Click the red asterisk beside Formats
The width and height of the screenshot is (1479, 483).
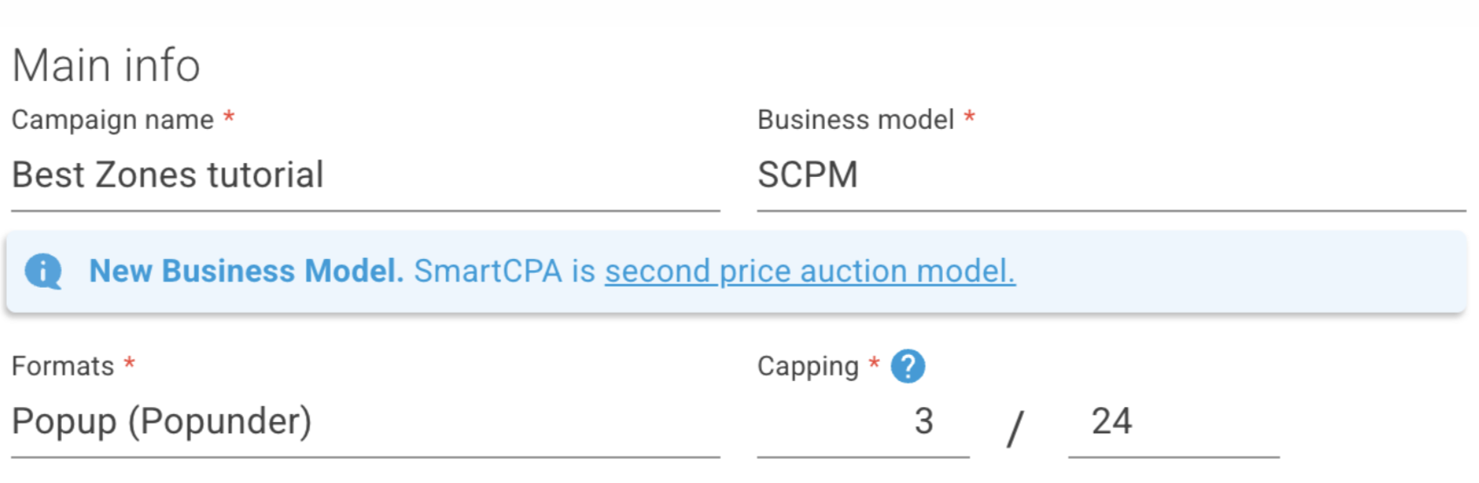click(x=129, y=363)
